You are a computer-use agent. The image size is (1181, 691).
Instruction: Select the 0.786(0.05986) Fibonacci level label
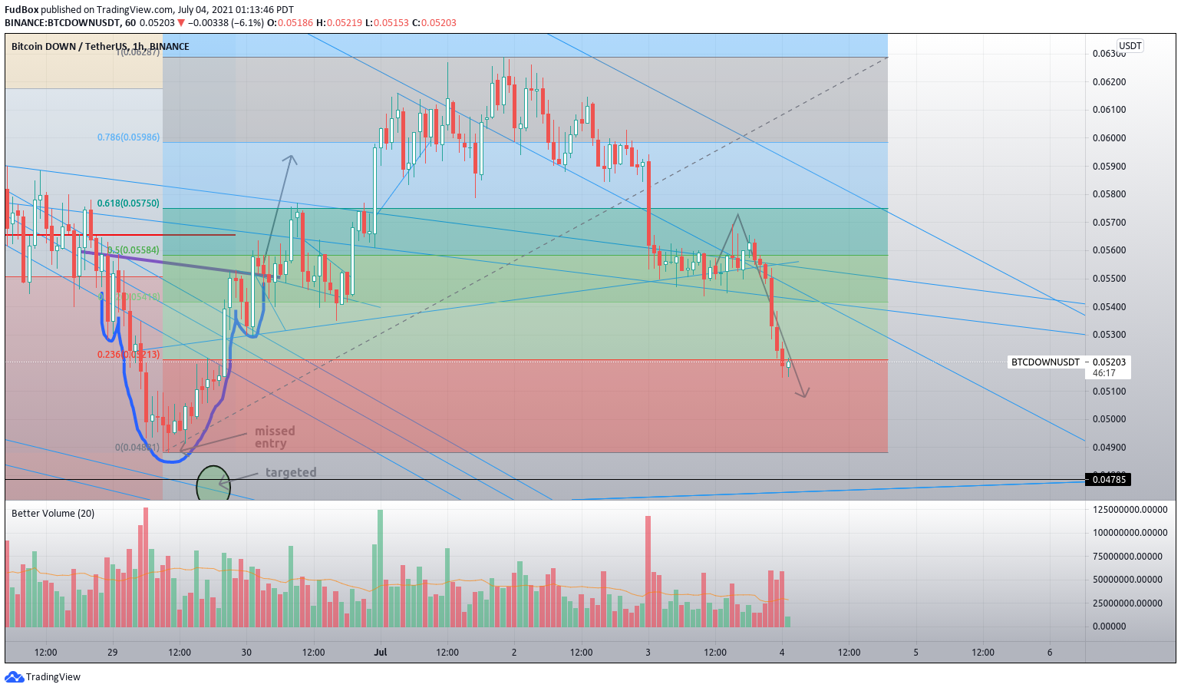point(128,137)
